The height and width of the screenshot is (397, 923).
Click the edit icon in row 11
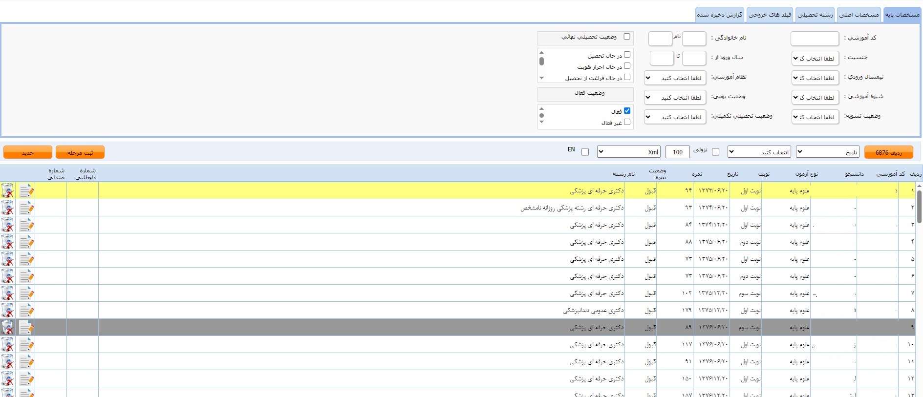[x=26, y=362]
